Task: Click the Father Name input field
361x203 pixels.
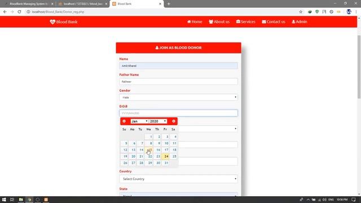Action: (x=178, y=81)
